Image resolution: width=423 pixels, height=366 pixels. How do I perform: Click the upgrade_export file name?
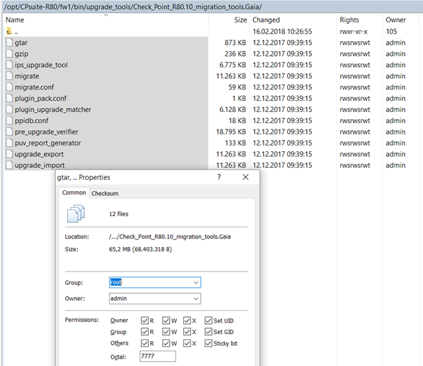[x=39, y=154]
